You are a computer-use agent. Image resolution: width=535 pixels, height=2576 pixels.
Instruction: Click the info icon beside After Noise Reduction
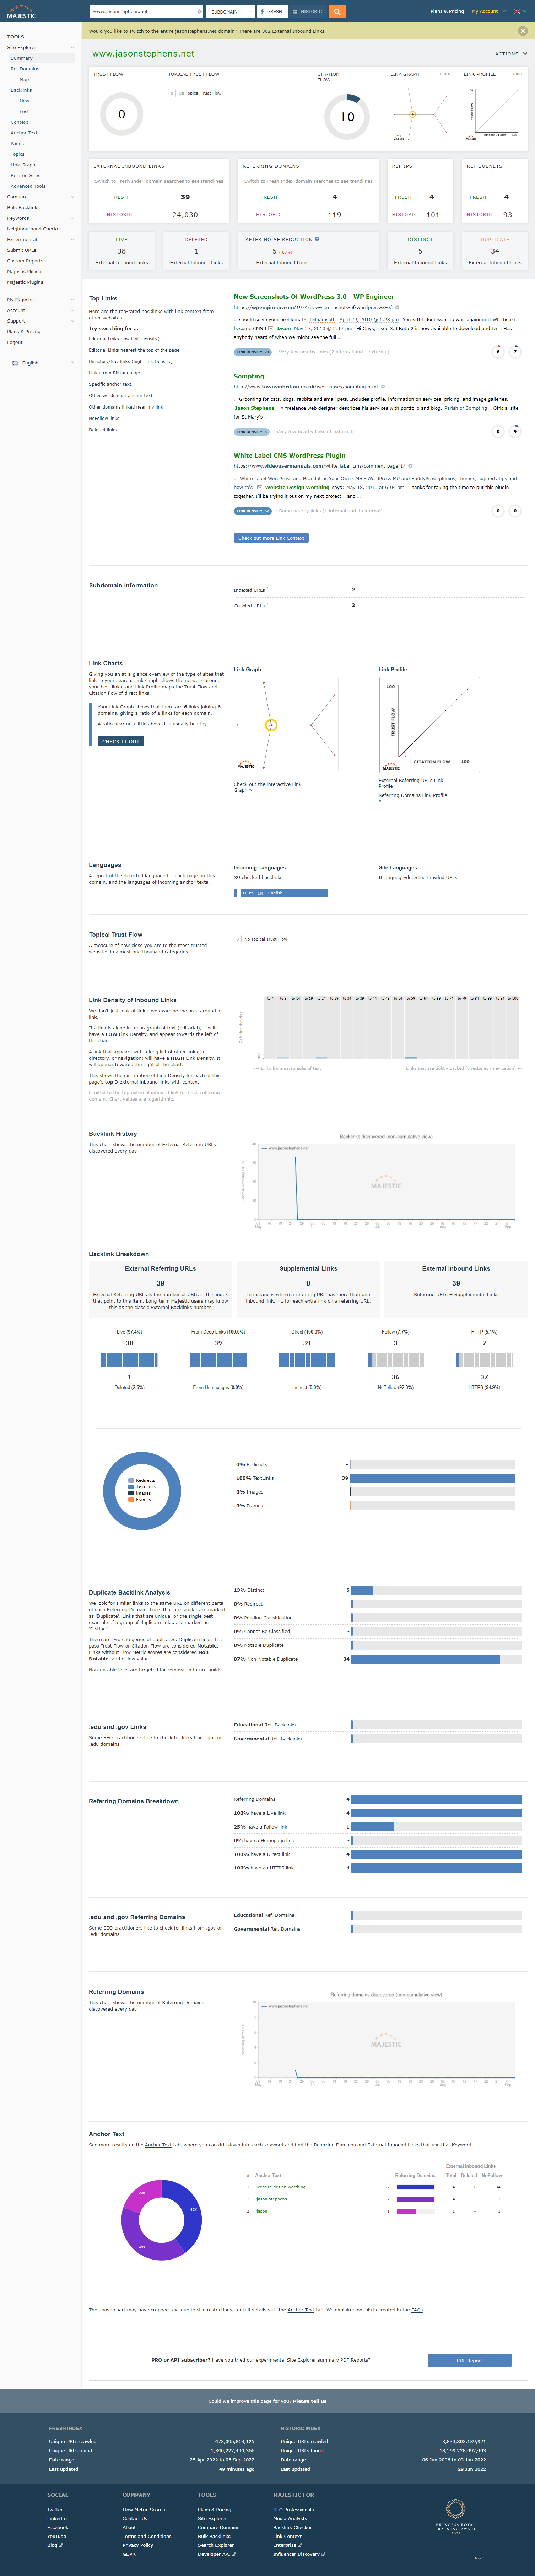(x=317, y=239)
